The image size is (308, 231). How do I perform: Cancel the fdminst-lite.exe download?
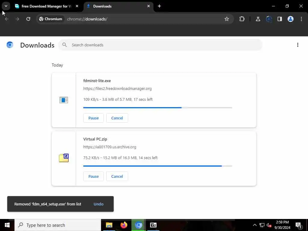point(117,118)
